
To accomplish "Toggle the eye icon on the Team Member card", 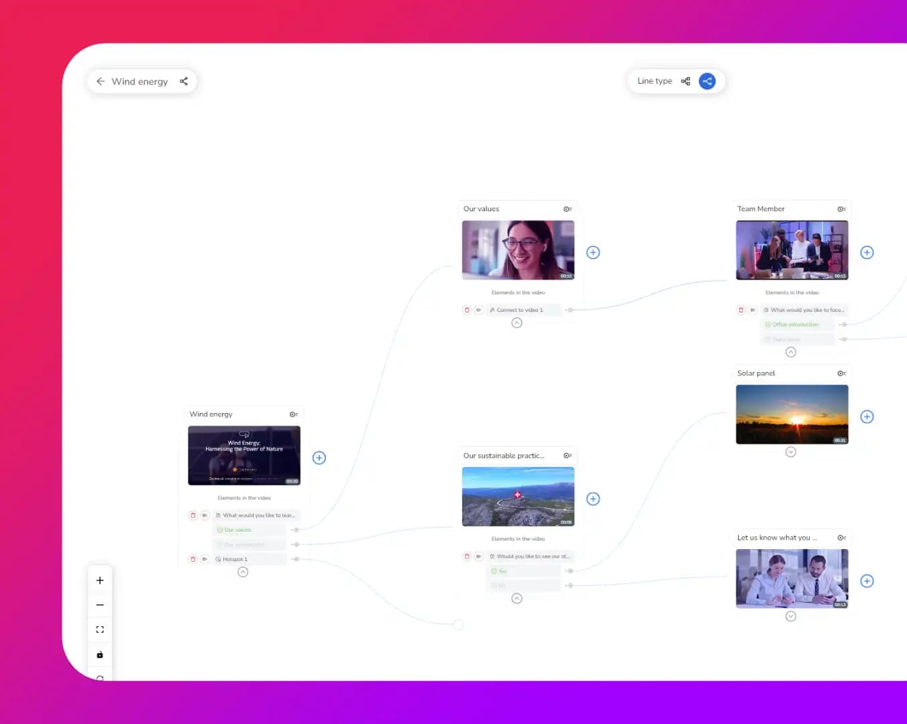I will pos(841,208).
